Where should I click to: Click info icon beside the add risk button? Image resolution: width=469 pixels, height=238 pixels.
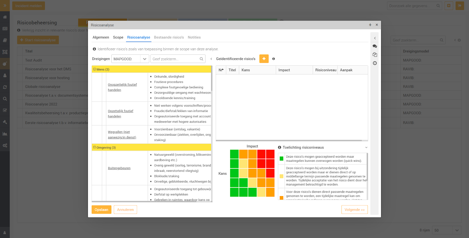tap(273, 59)
